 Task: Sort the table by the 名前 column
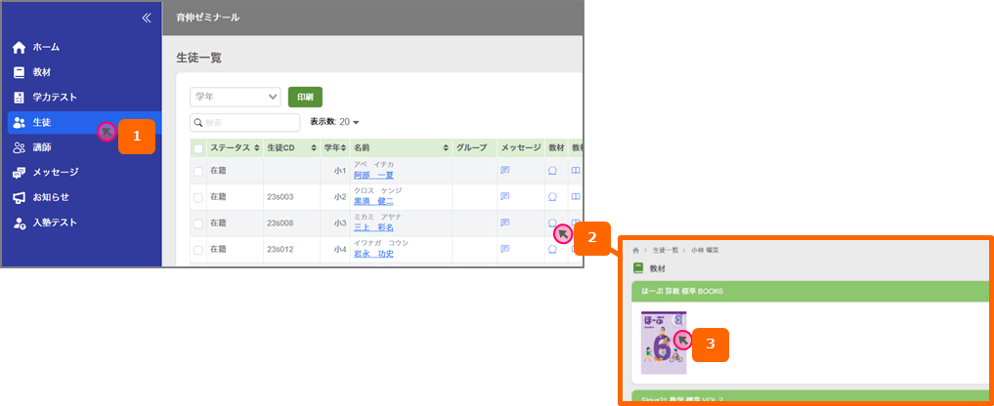click(446, 148)
